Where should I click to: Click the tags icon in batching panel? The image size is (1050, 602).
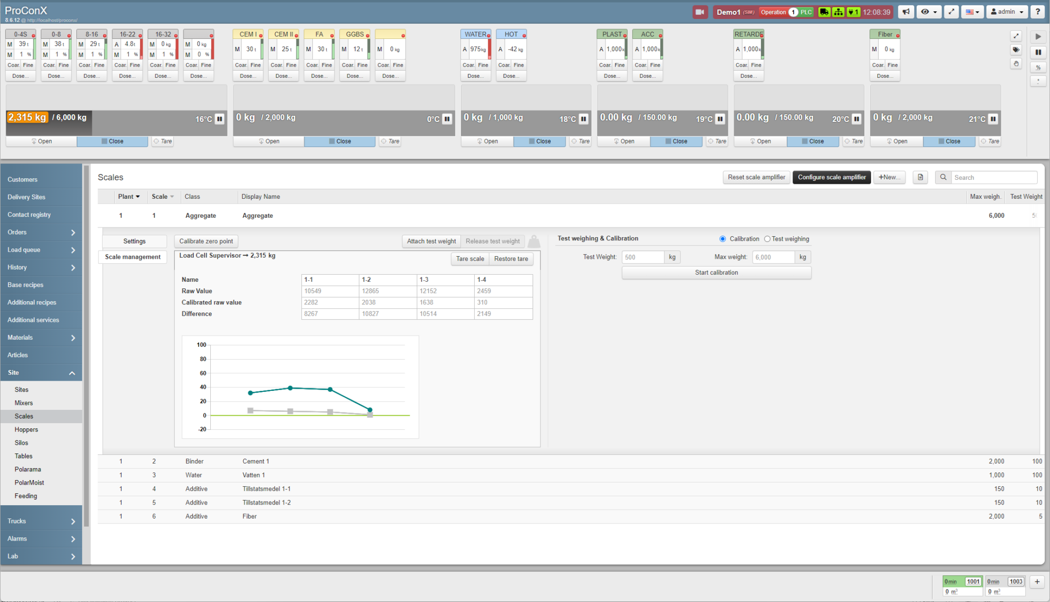pyautogui.click(x=1016, y=50)
